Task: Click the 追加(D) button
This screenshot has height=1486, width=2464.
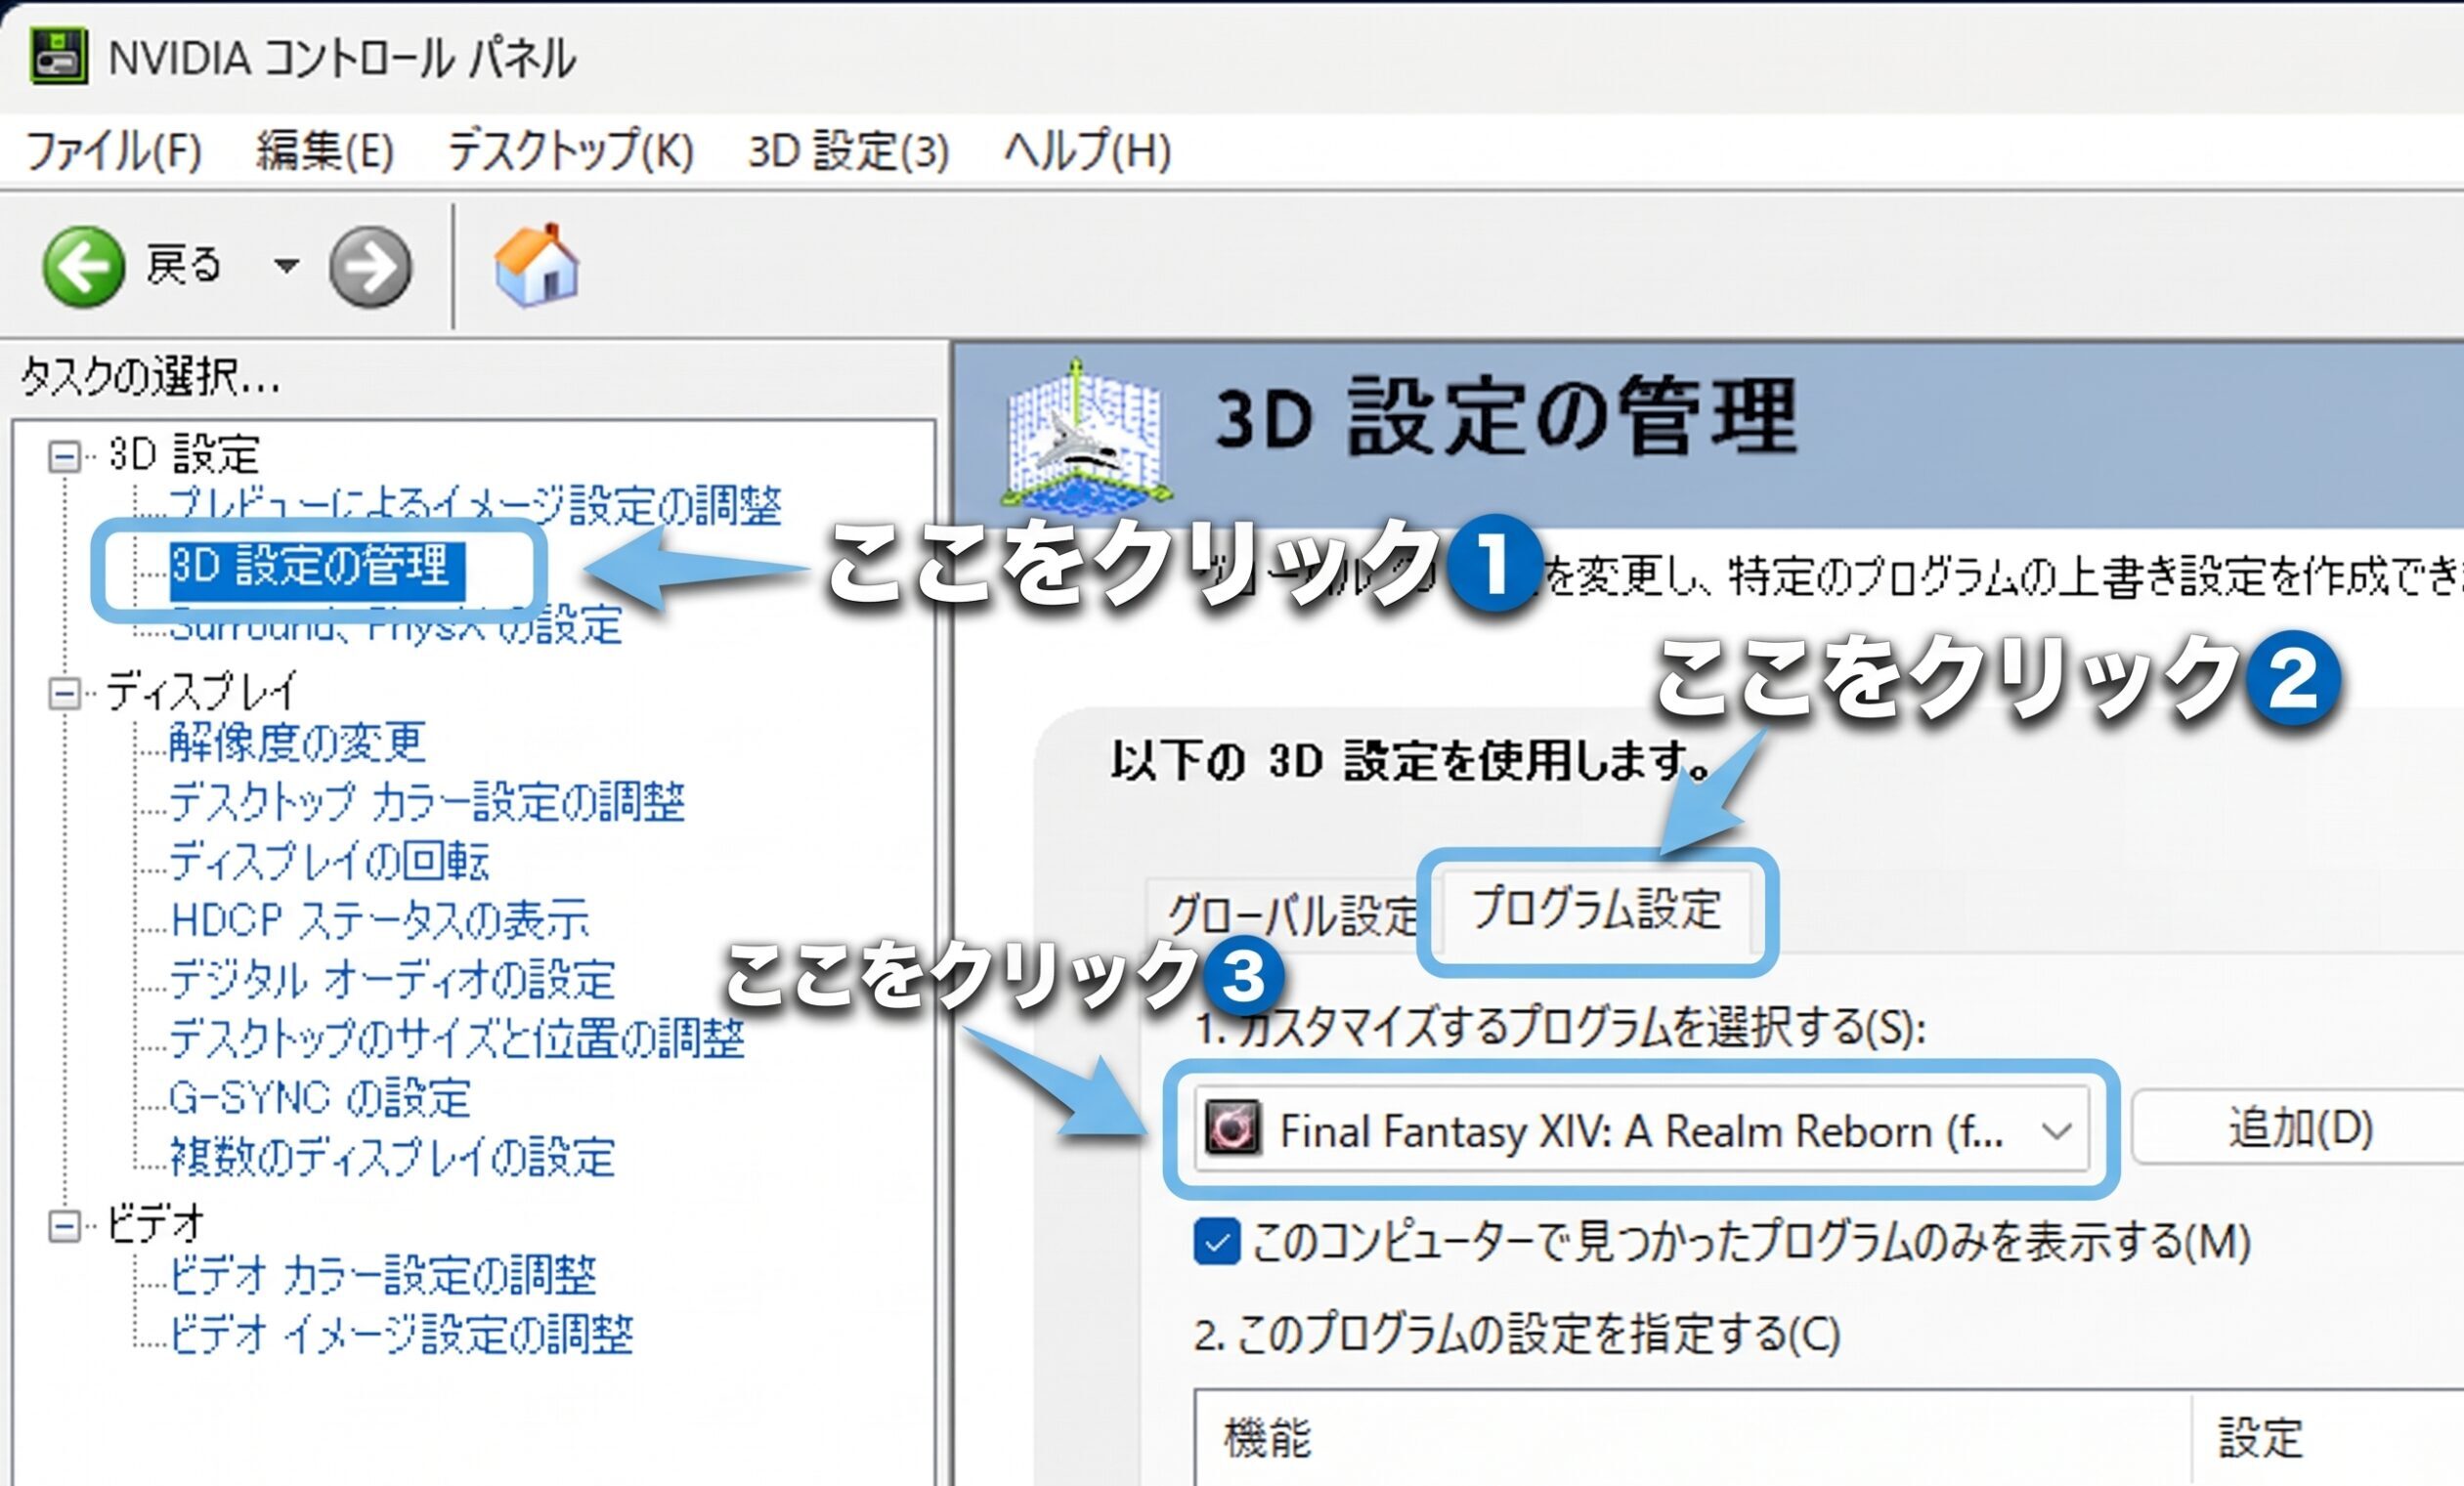Action: tap(2300, 1127)
